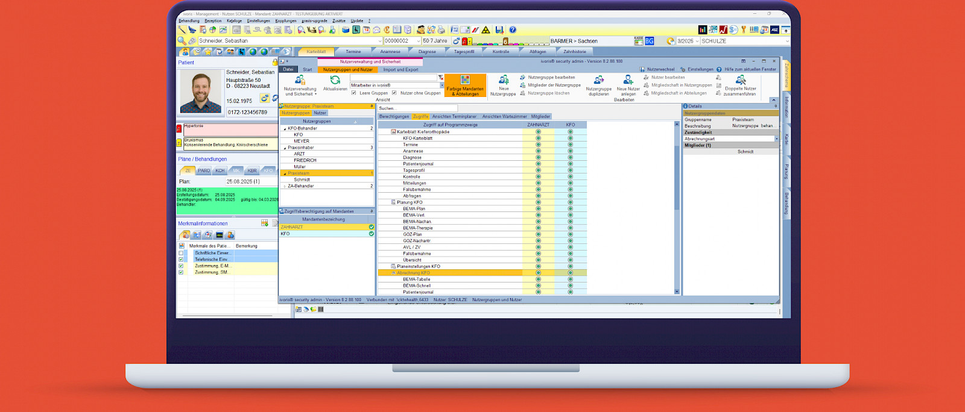Viewport: 965px width, 412px height.
Task: Expand the ZA-Behandler group
Action: (285, 186)
